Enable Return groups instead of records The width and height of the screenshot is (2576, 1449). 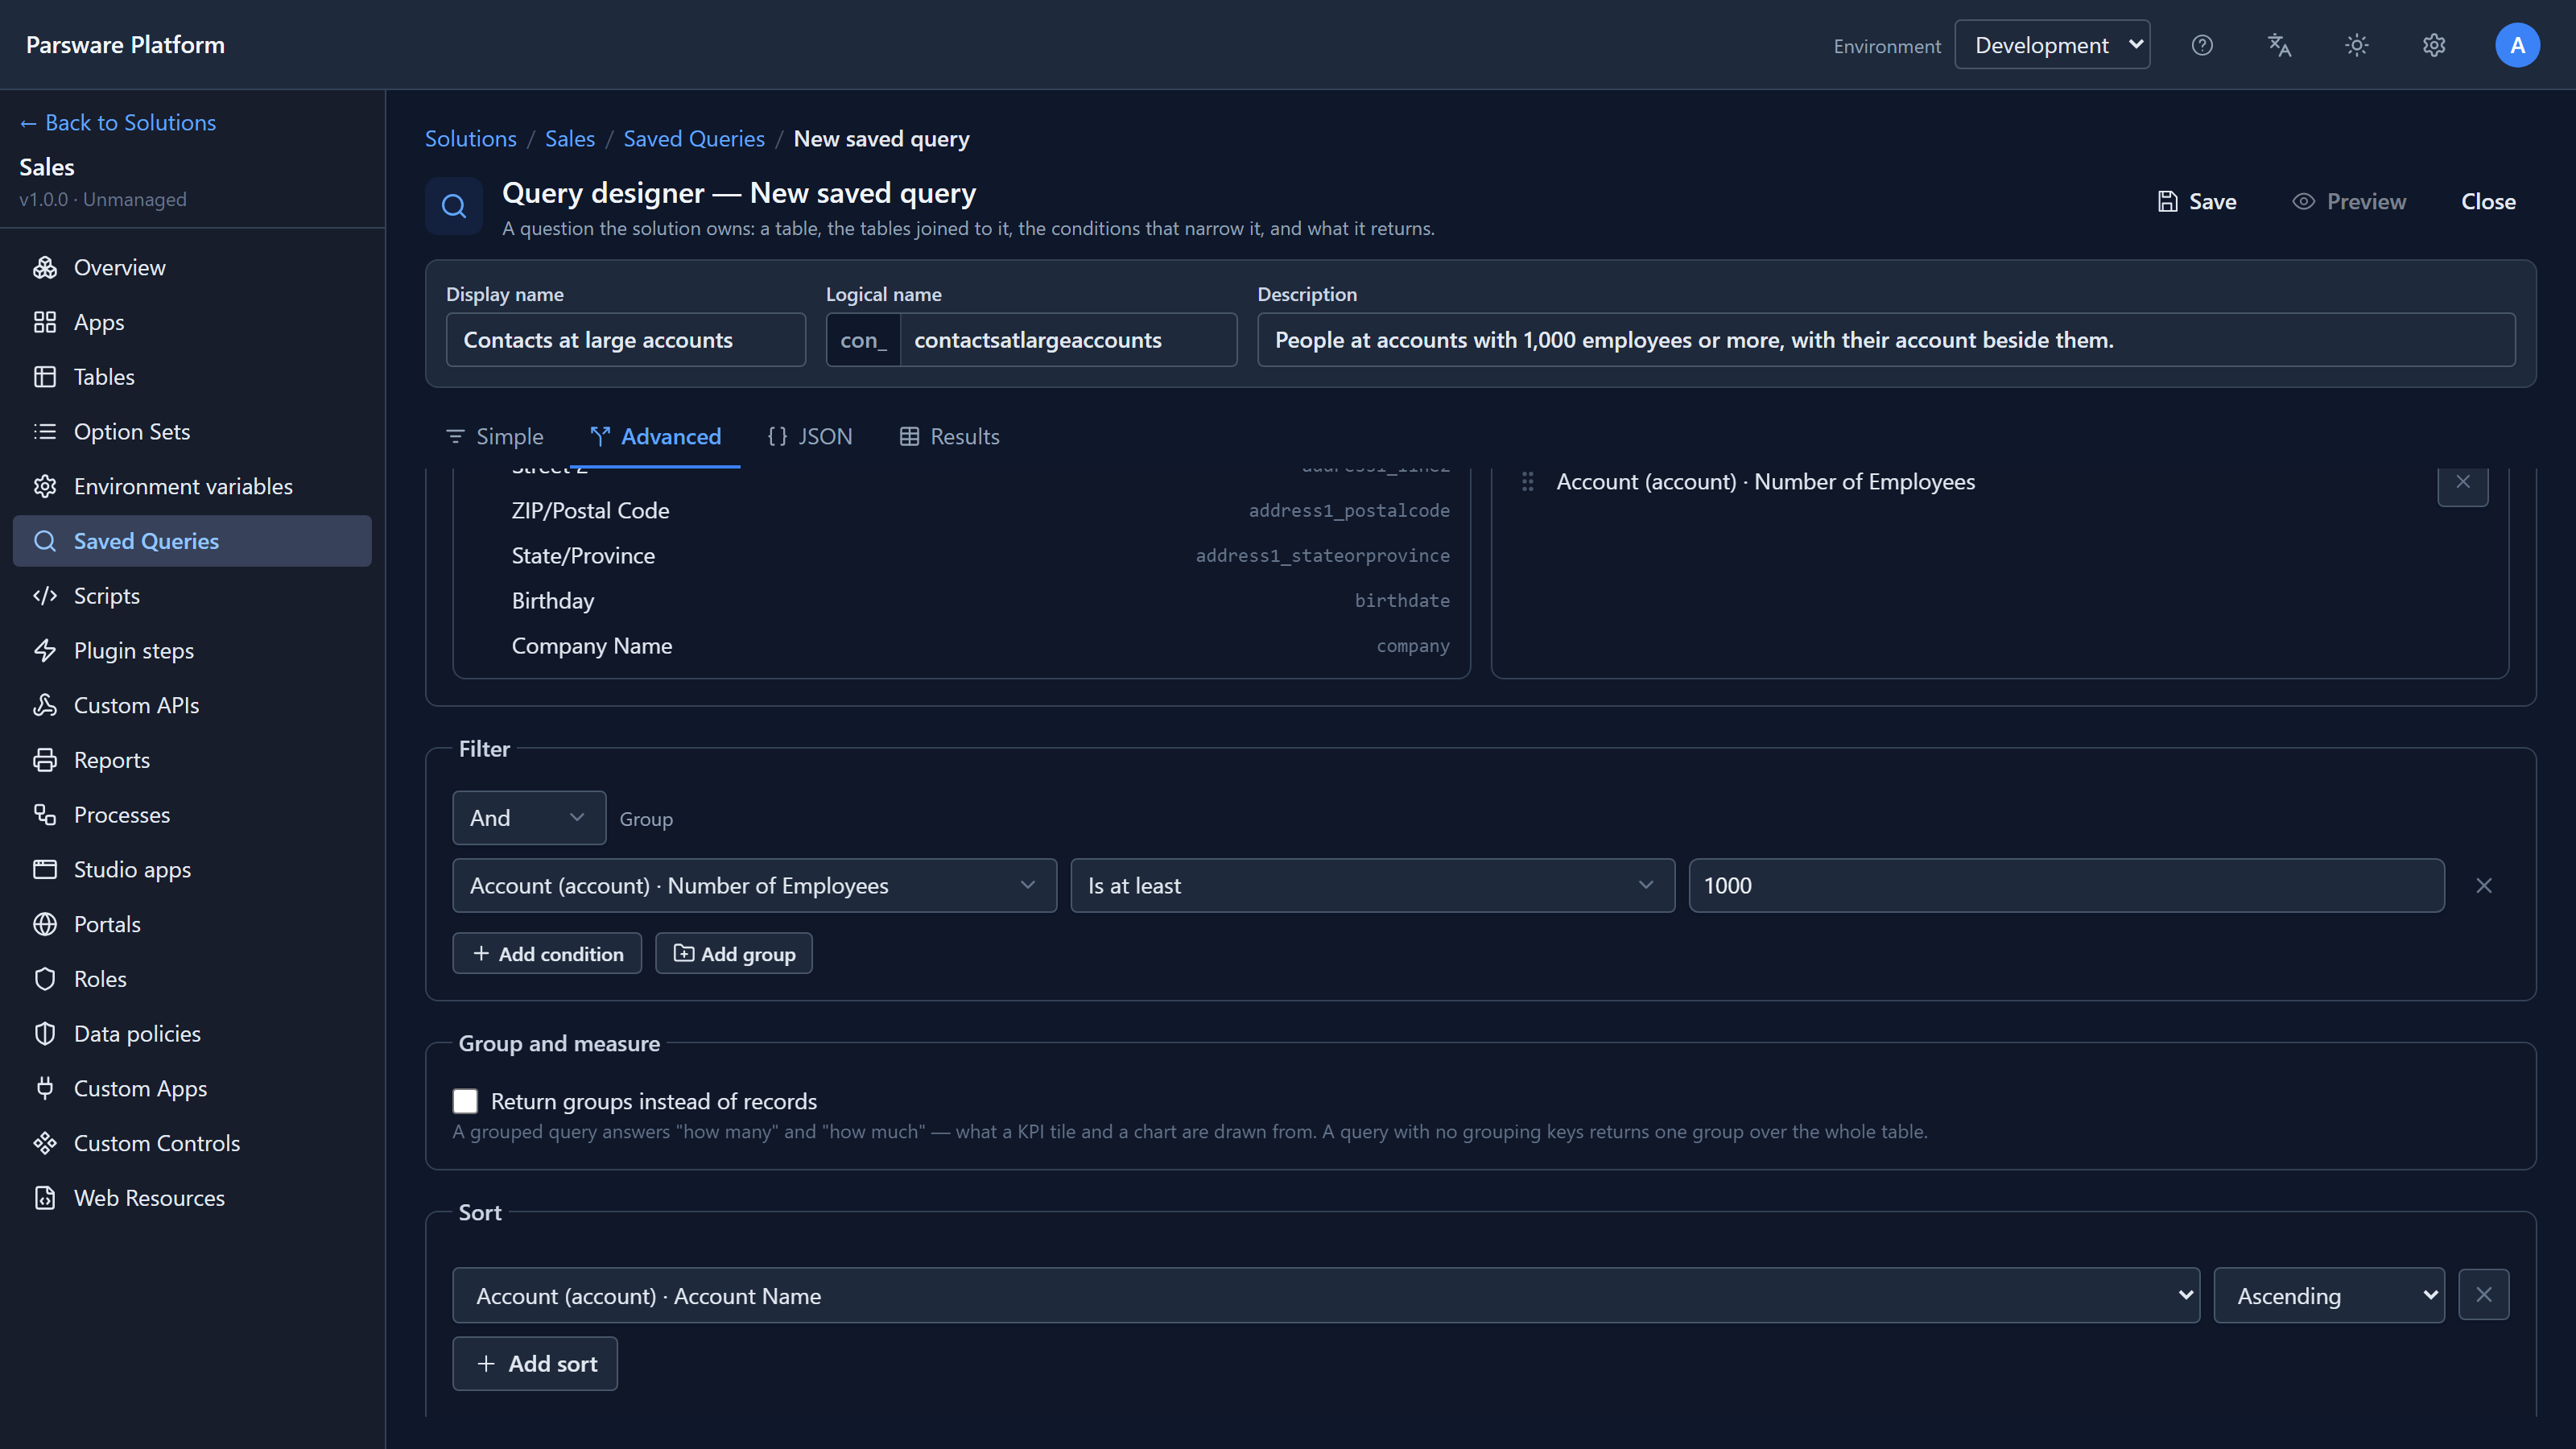465,1101
